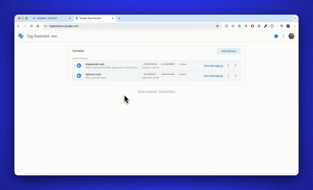Open more options for samcart.com row

pos(228,76)
